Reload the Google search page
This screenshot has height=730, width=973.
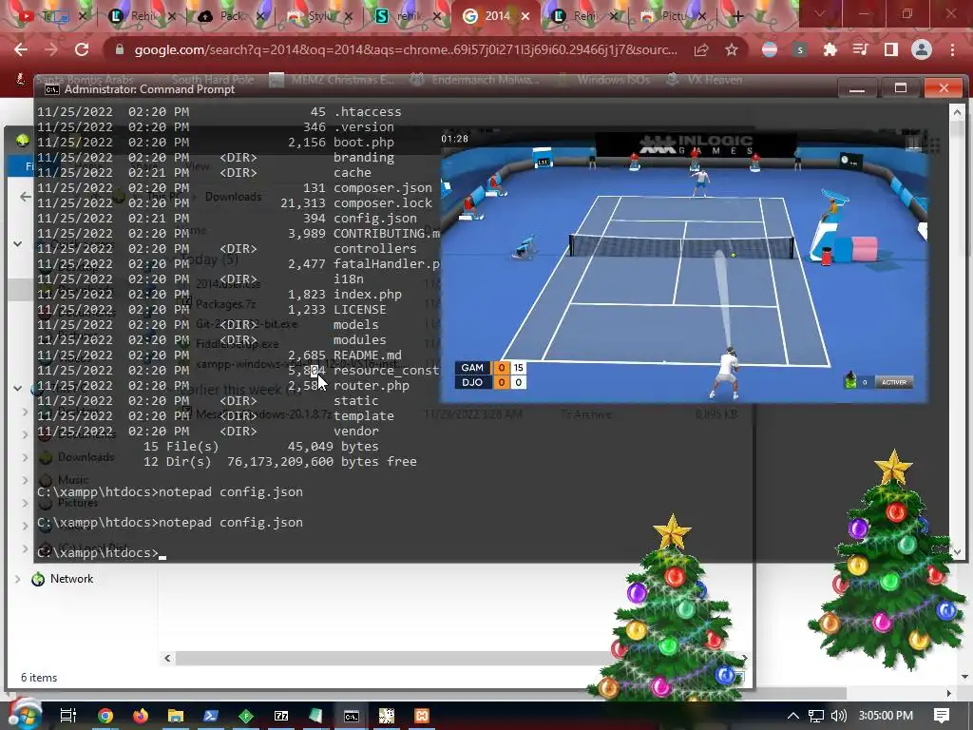coord(82,49)
